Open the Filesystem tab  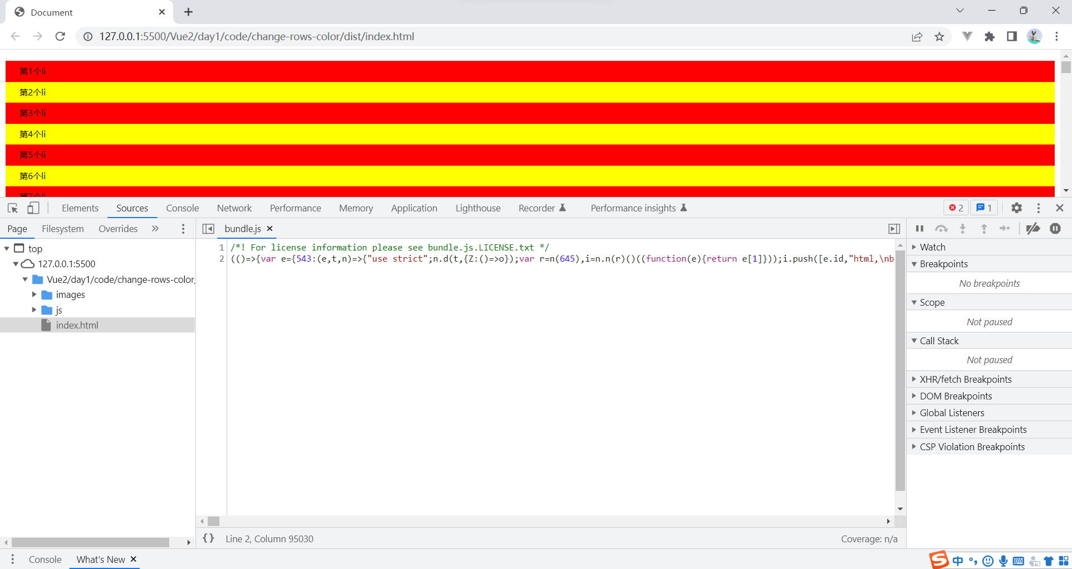(x=63, y=229)
